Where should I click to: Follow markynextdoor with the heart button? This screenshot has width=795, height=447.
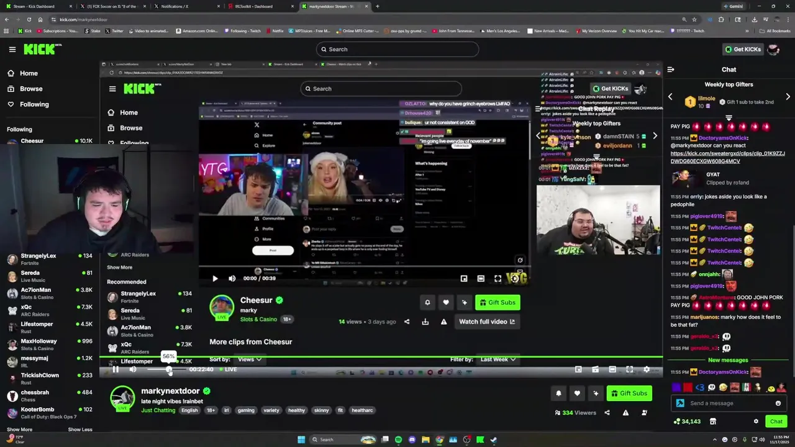577,393
